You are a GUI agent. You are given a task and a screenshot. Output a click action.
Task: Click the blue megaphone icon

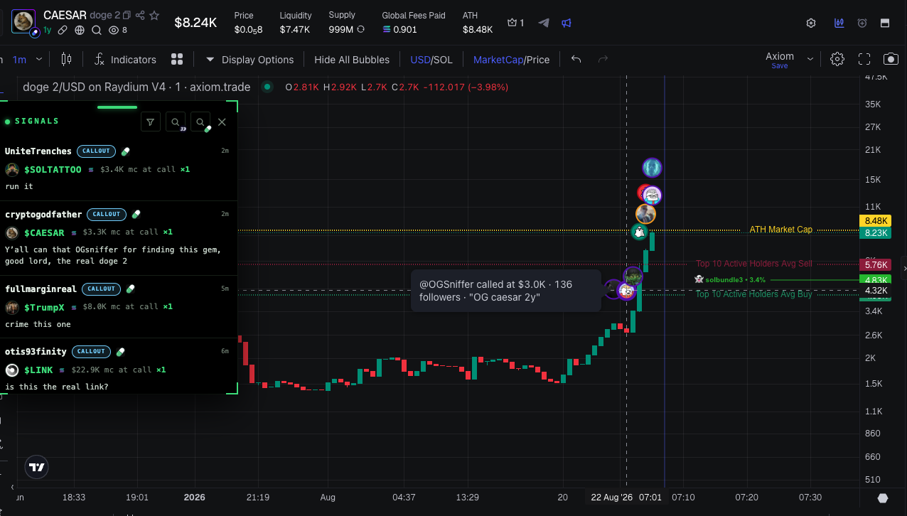567,23
